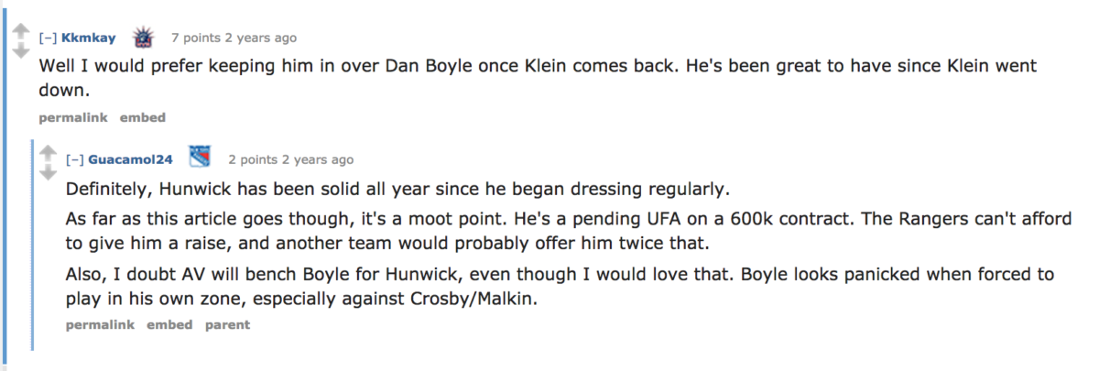
Task: Open the permalink for Kkmkay's comment
Action: [x=73, y=117]
